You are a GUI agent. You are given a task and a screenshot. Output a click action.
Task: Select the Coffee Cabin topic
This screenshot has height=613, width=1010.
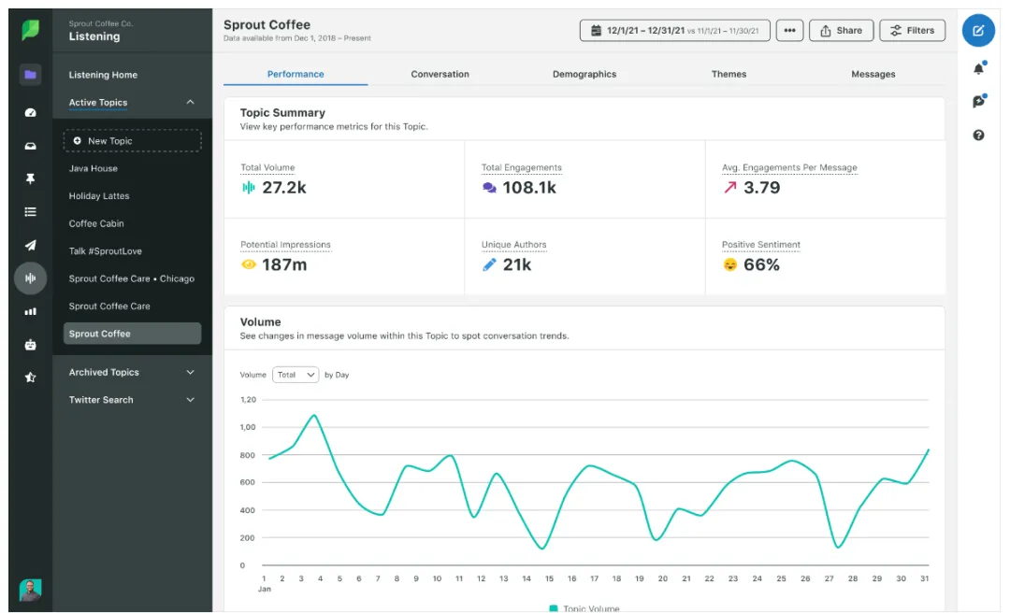[96, 223]
